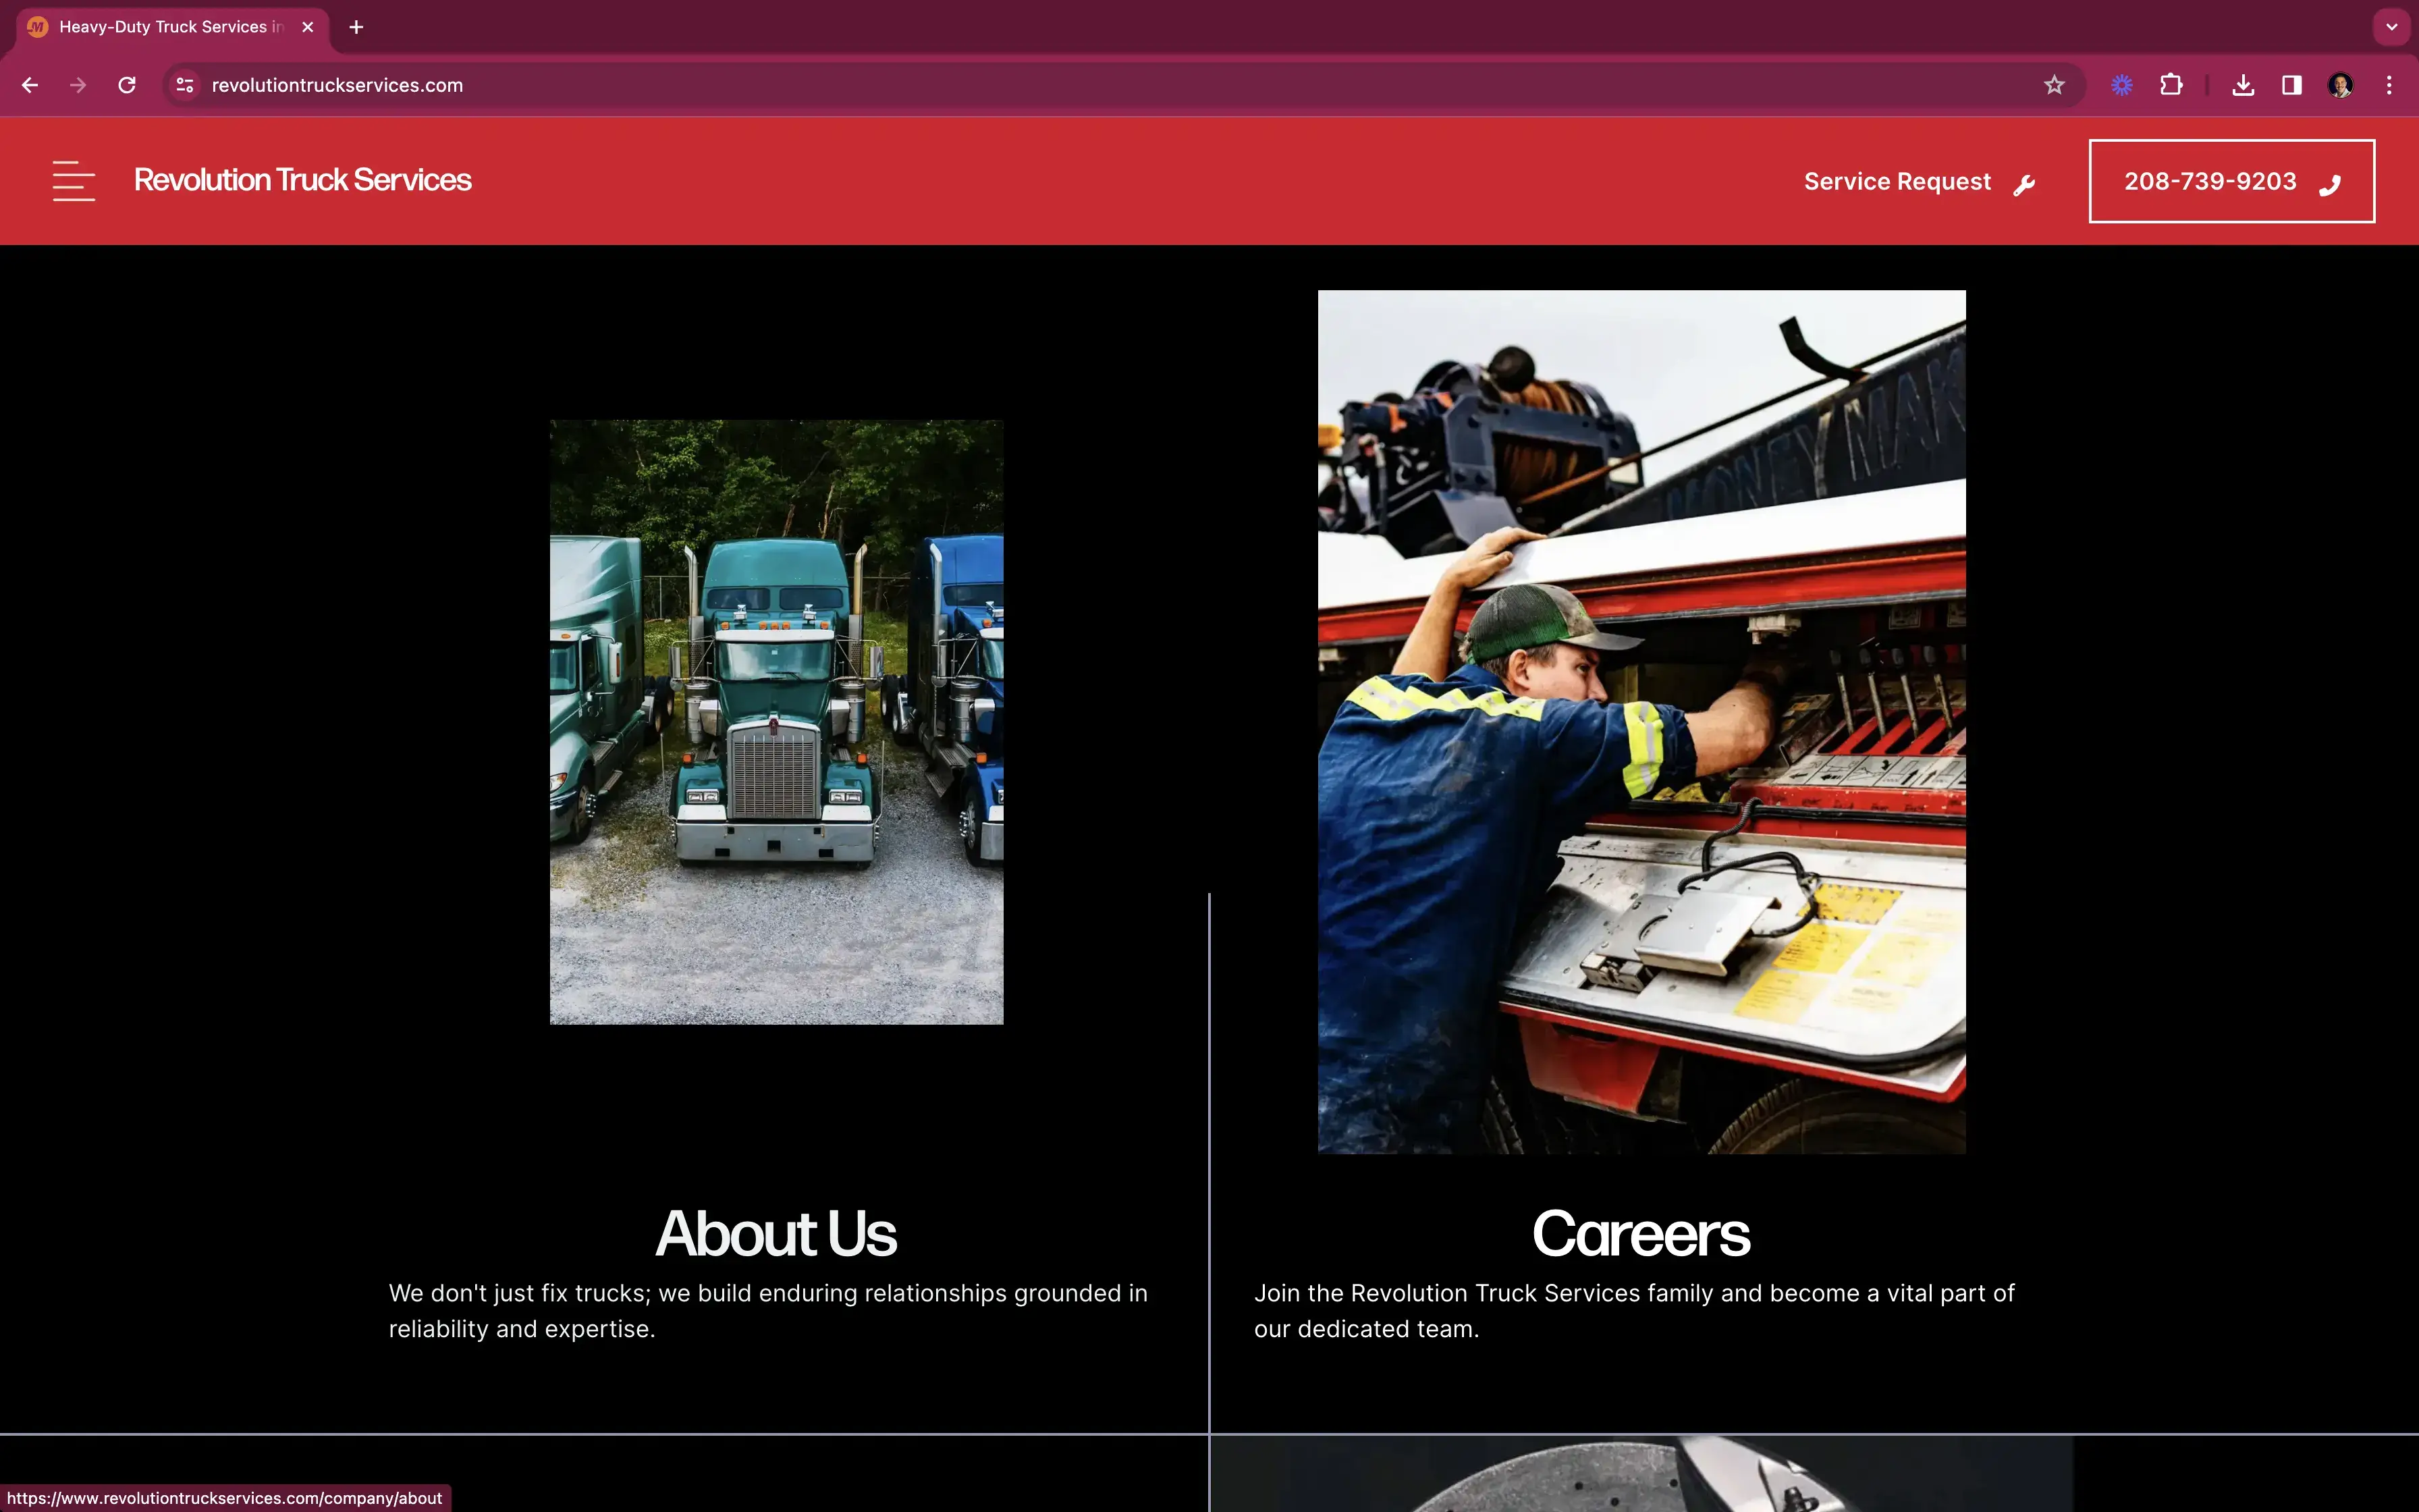Open the About Us heading link
Screen dimensions: 2419x1512
777,1233
